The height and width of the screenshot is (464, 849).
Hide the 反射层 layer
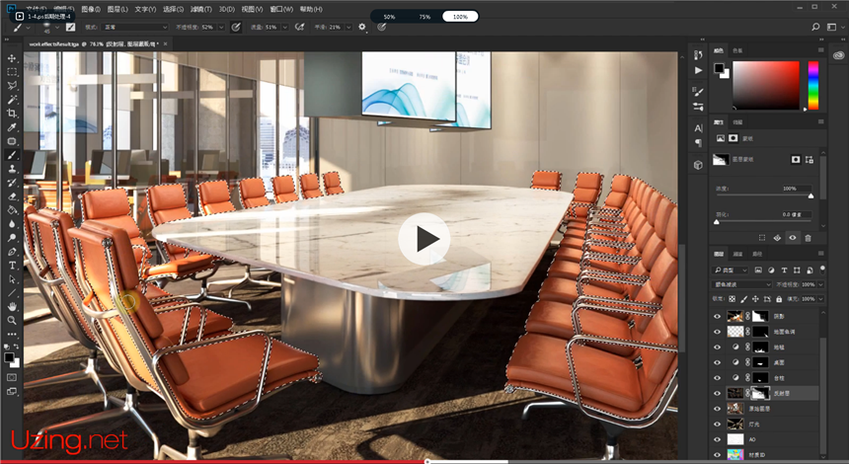click(x=718, y=393)
